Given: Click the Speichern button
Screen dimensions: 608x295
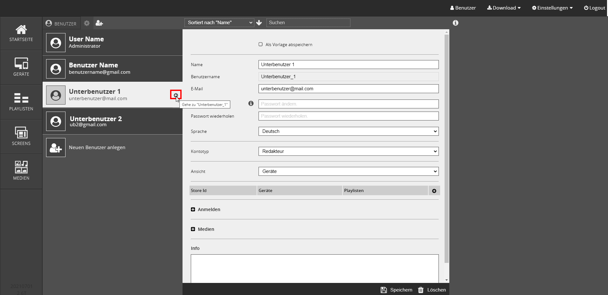Looking at the screenshot, I should (397, 290).
